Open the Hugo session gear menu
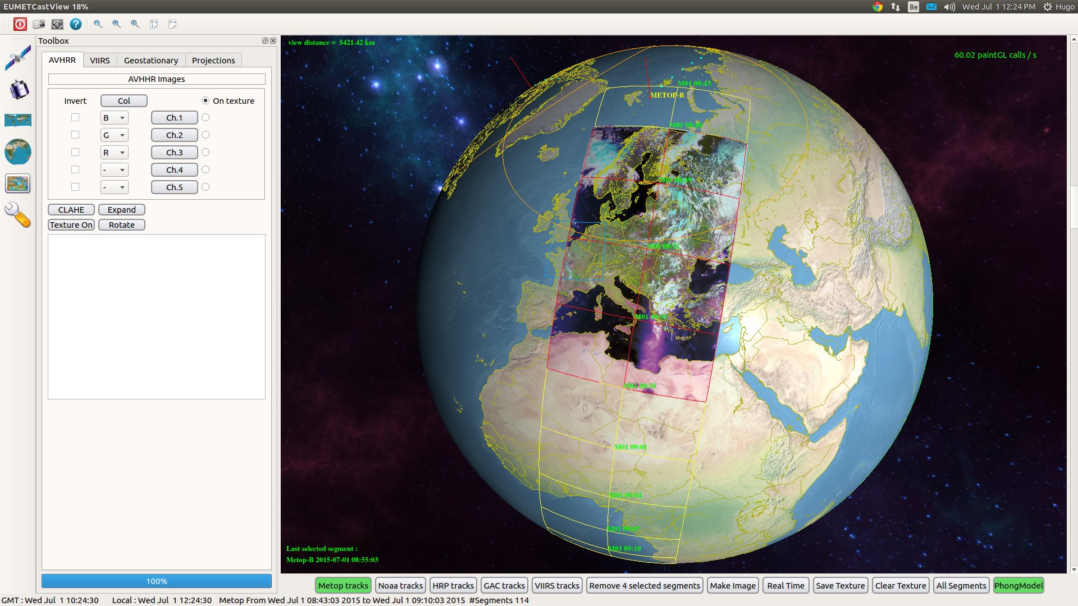This screenshot has width=1078, height=606. 1059,7
